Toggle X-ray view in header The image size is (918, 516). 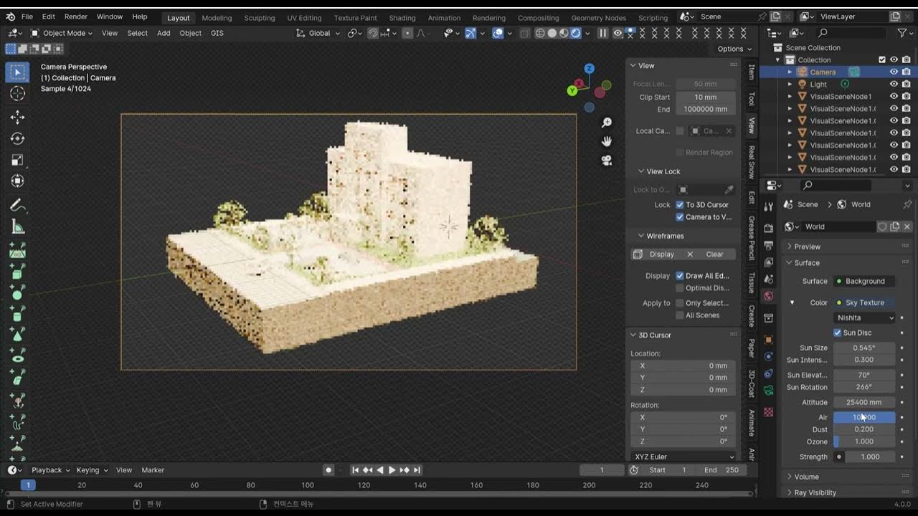[x=524, y=33]
